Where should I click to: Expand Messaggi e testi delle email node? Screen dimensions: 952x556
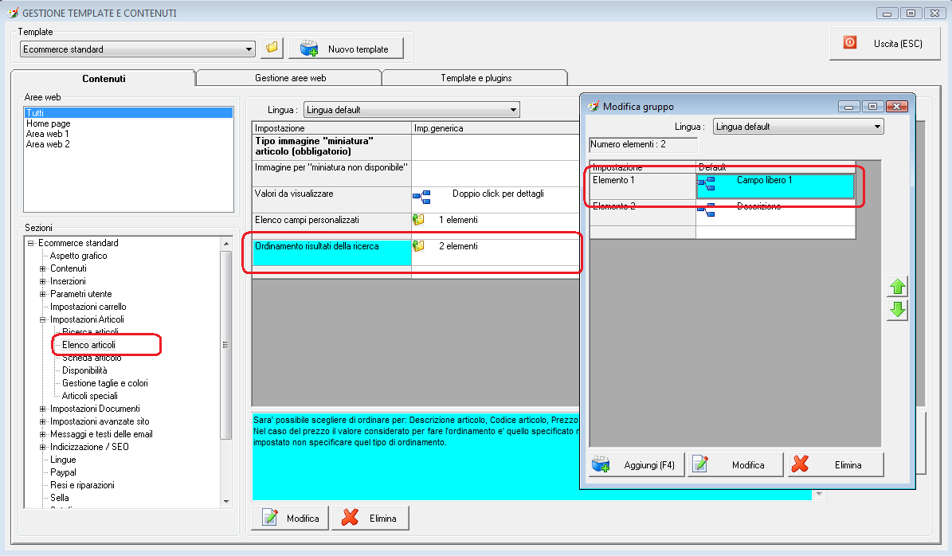tap(42, 434)
